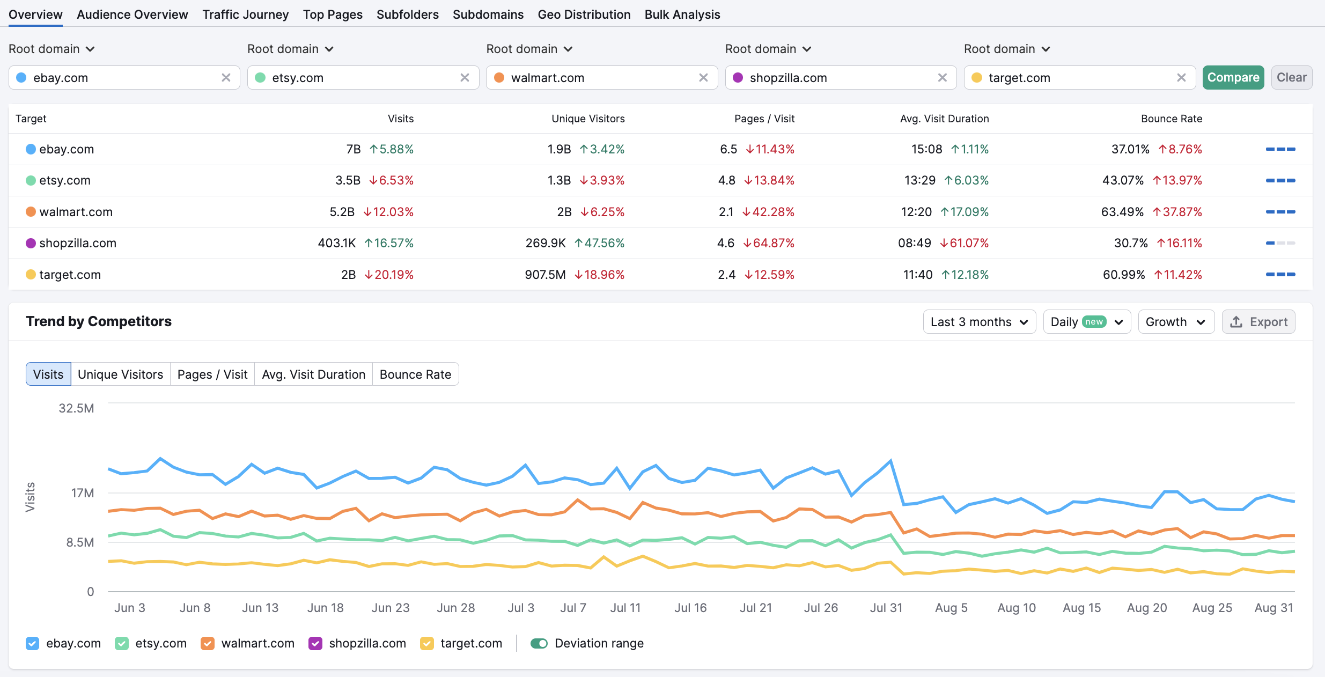Remove ebay.com with its X icon
The width and height of the screenshot is (1325, 677).
pyautogui.click(x=226, y=78)
